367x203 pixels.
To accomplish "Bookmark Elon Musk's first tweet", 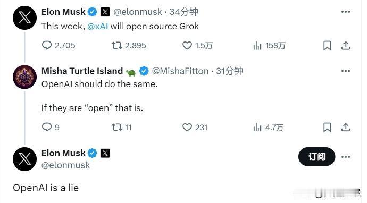I will (327, 45).
